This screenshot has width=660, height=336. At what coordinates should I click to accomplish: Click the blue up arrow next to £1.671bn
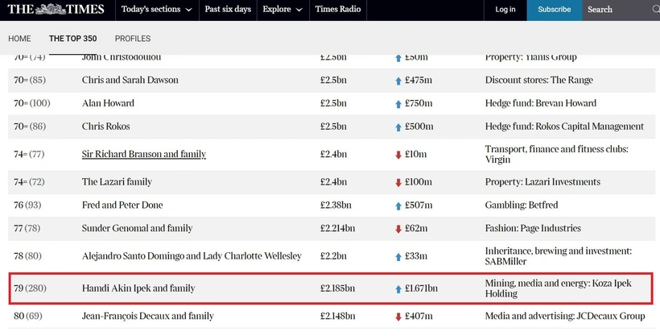398,289
